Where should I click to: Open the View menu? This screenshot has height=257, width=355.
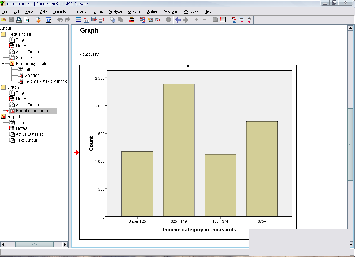(29, 11)
